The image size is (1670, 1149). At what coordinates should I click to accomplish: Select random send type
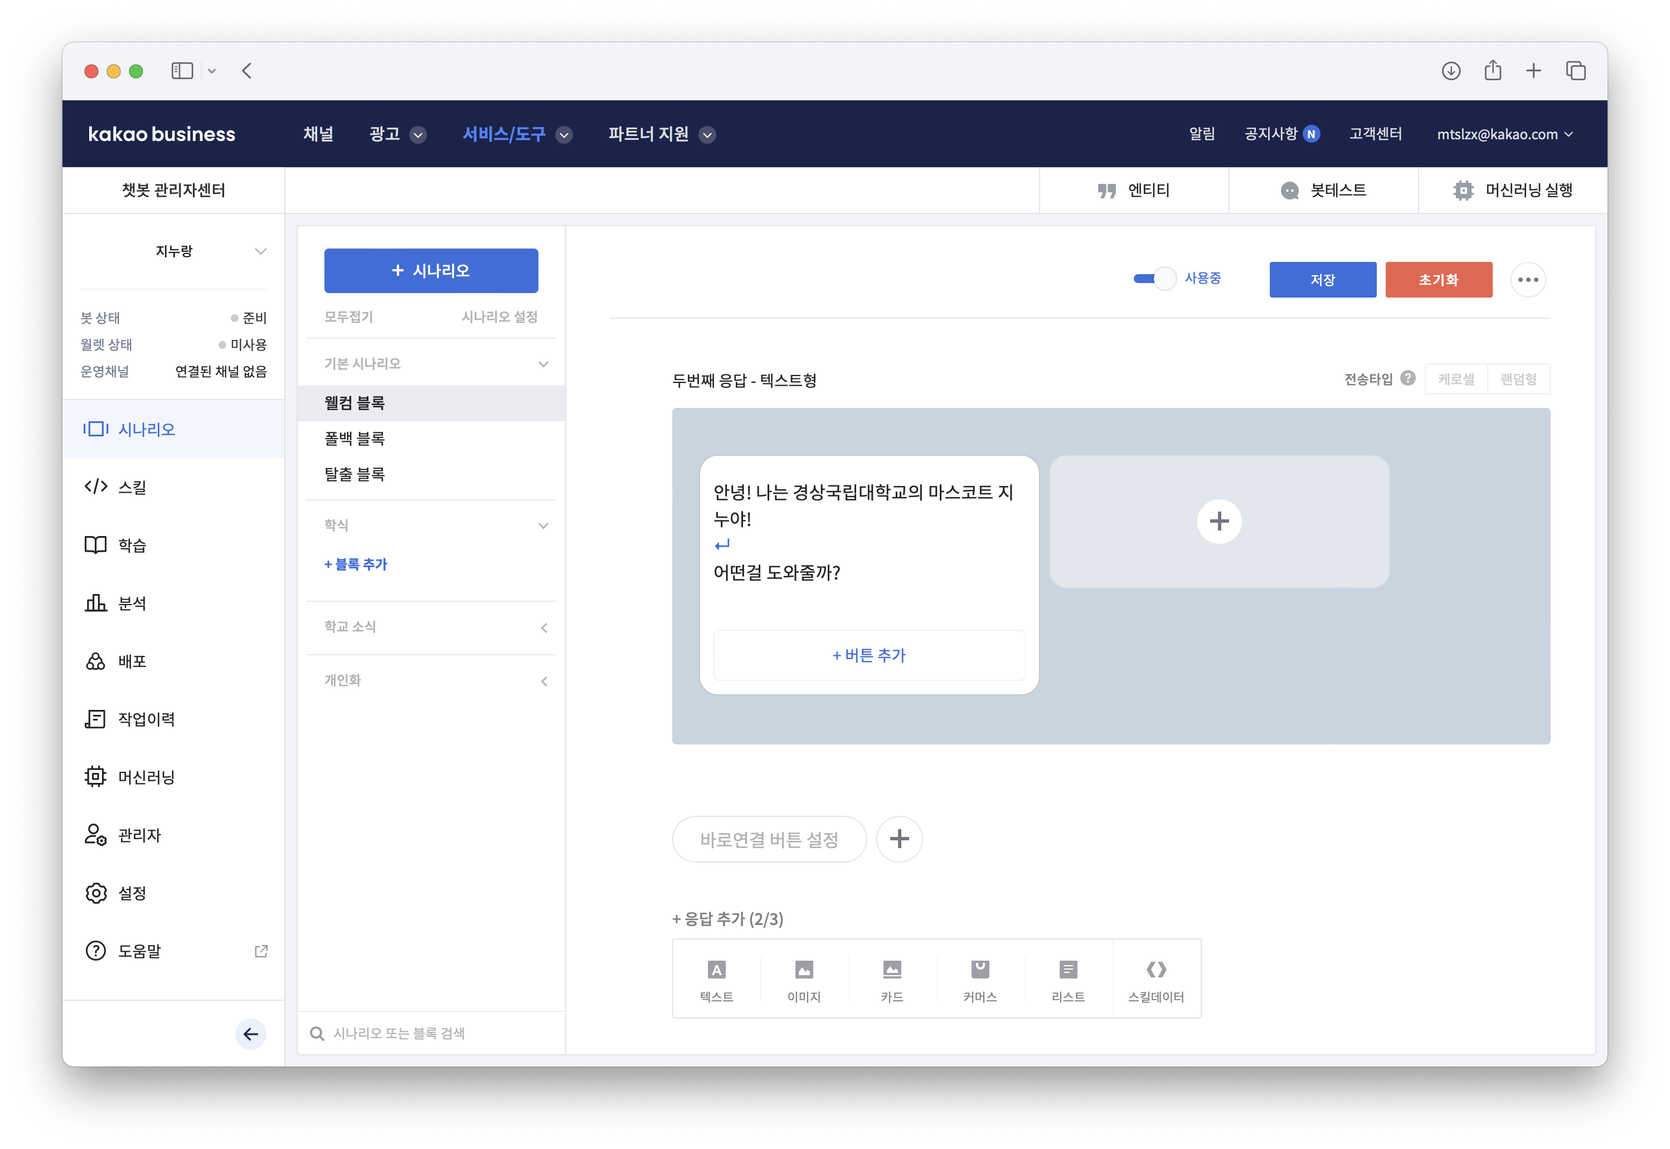coord(1518,379)
